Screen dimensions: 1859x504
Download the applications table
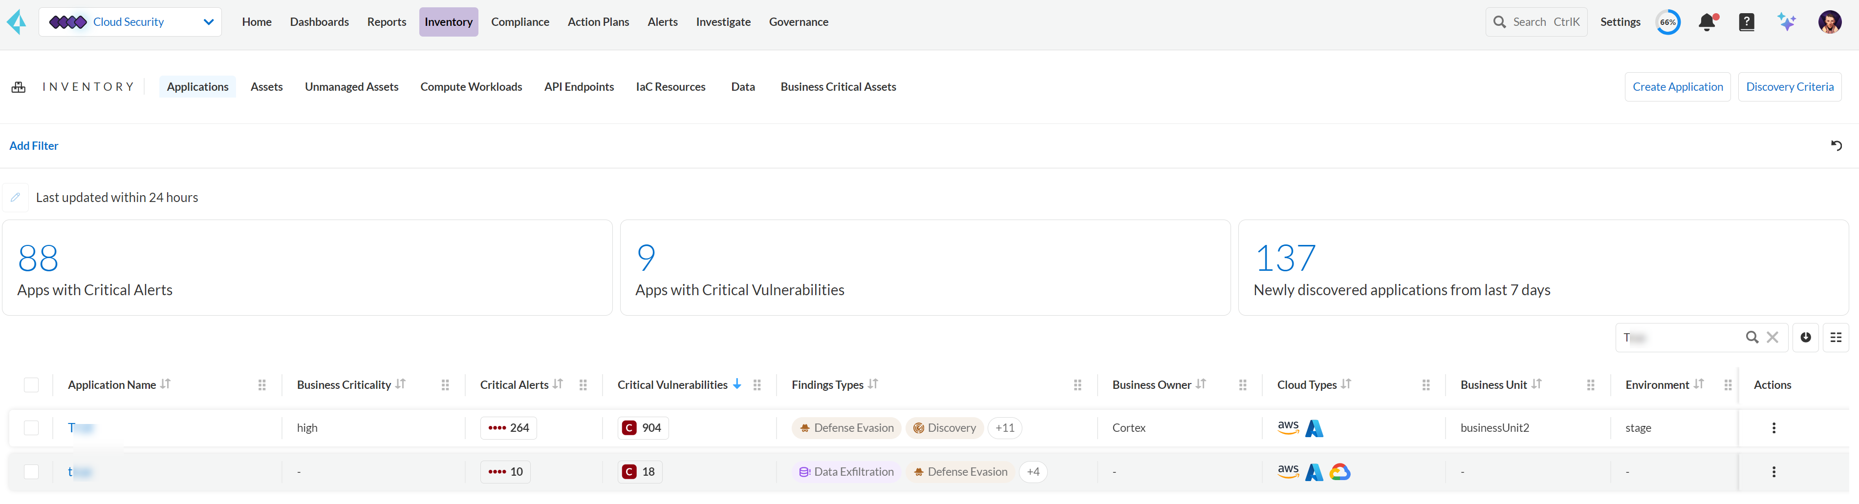click(1806, 337)
